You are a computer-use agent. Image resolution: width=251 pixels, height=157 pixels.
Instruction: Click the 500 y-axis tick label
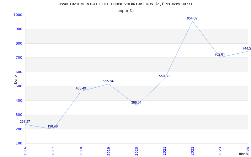point(19,86)
